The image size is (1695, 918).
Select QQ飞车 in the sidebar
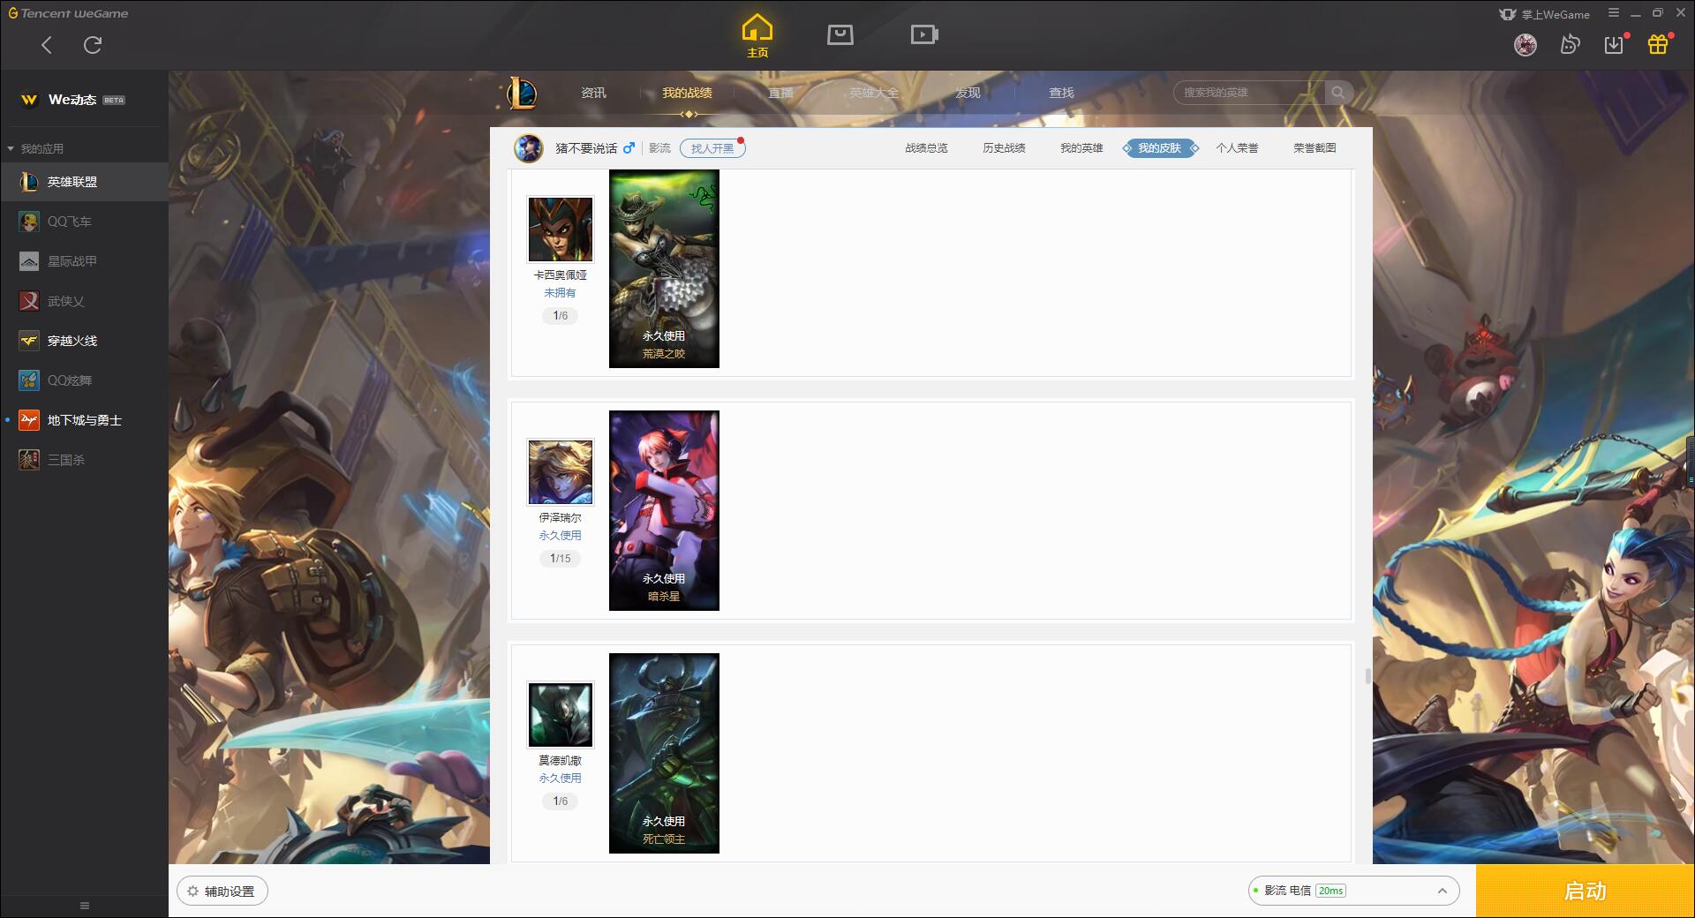[84, 222]
